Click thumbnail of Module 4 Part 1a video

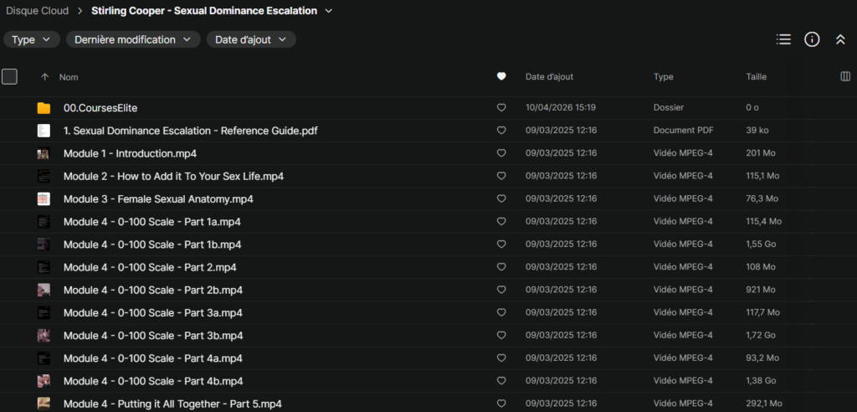44,222
